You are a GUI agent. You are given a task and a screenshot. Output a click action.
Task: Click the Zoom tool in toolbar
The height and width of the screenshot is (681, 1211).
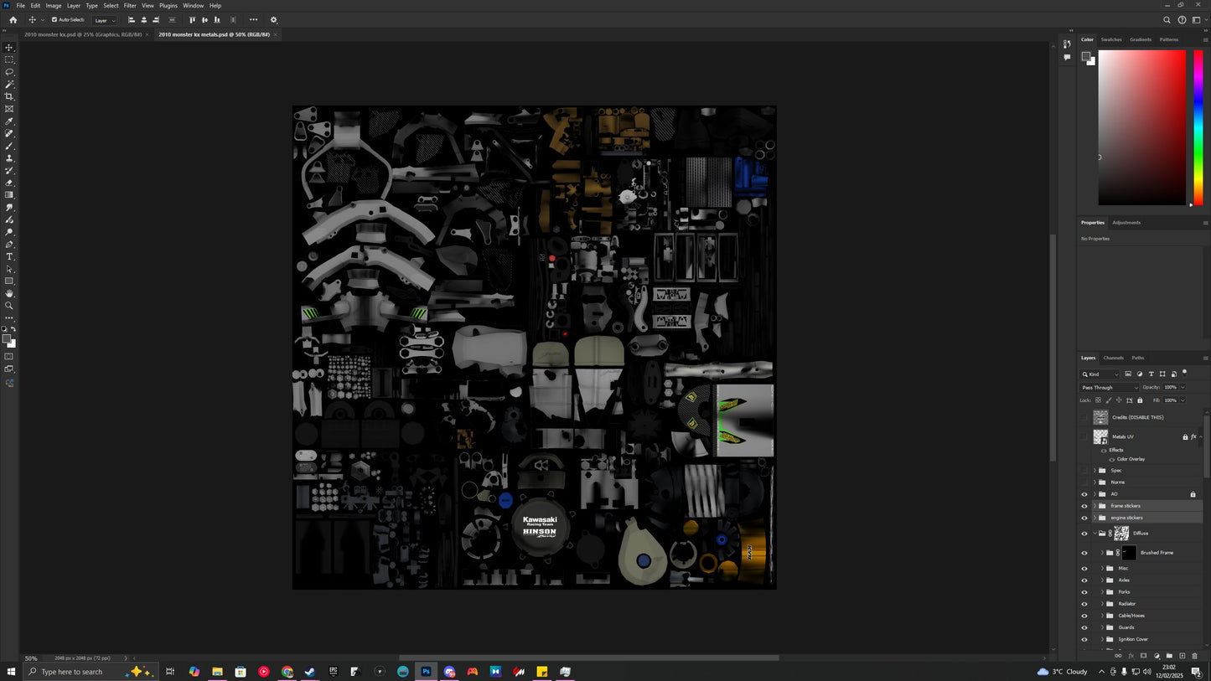[9, 306]
